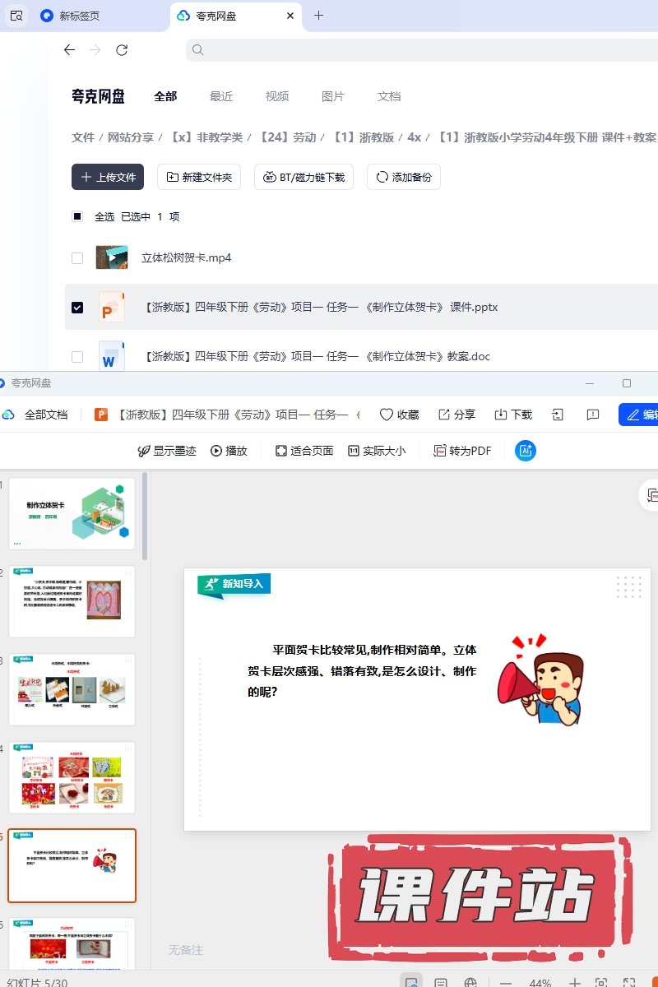Uncheck the 制作立体贺卡 课件.pptx checkbox
The image size is (658, 987).
[77, 308]
